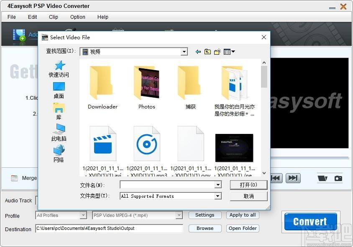
Task: Open the snapshot folder icon
Action: 322,178
